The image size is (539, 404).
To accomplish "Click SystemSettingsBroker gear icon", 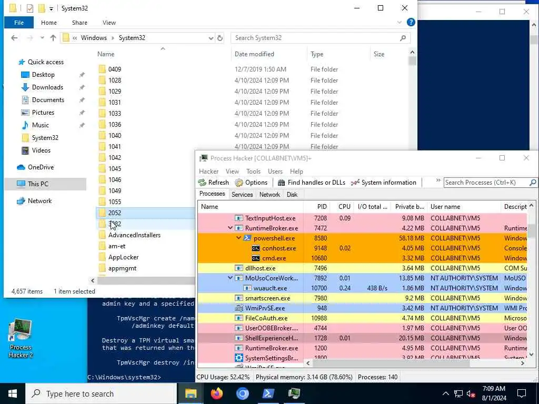I will [239, 358].
